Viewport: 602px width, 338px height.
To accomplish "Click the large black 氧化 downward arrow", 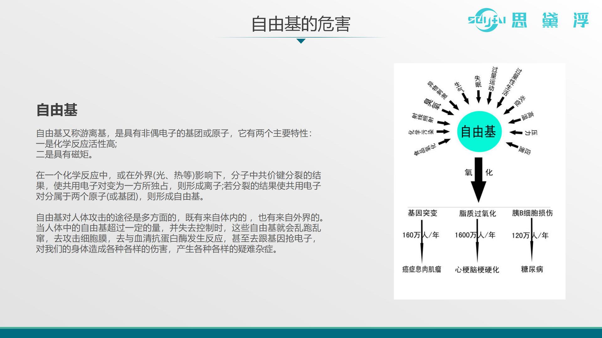I will click(478, 180).
